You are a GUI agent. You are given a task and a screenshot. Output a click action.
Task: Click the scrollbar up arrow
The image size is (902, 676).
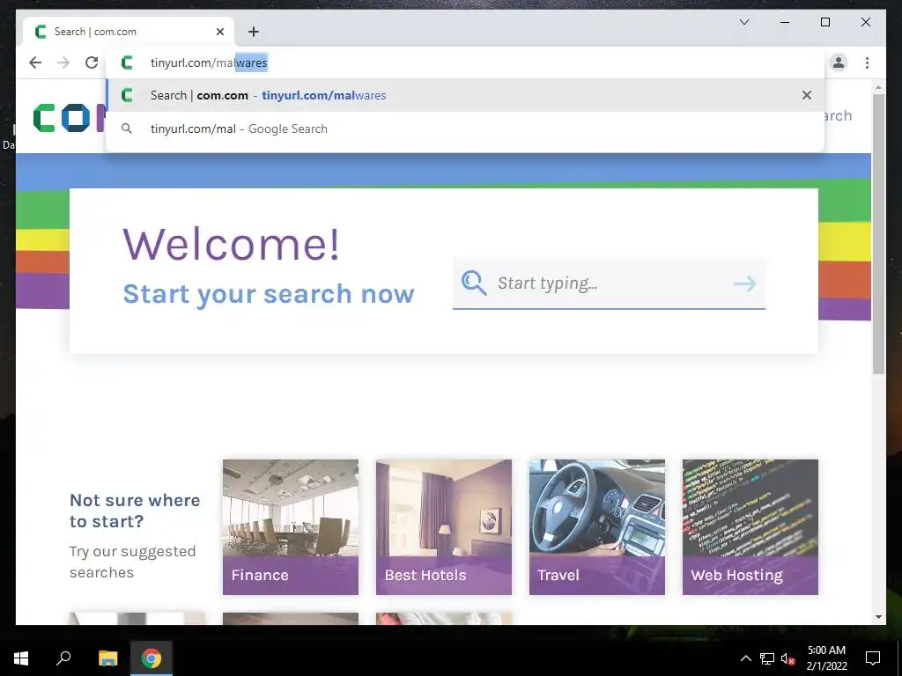878,88
